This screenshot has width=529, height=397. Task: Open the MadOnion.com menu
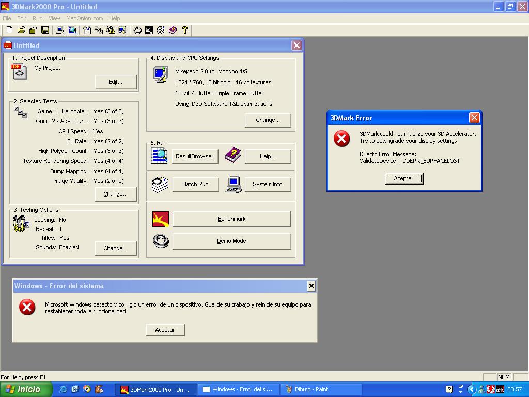pyautogui.click(x=84, y=18)
